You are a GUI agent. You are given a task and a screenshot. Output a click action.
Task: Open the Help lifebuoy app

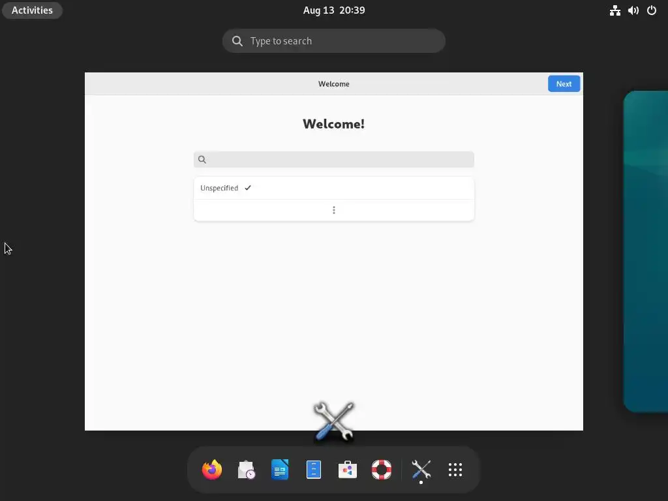pos(381,470)
